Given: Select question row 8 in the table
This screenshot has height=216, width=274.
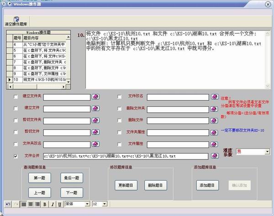Looking at the screenshot, I should pyautogui.click(x=37, y=68).
